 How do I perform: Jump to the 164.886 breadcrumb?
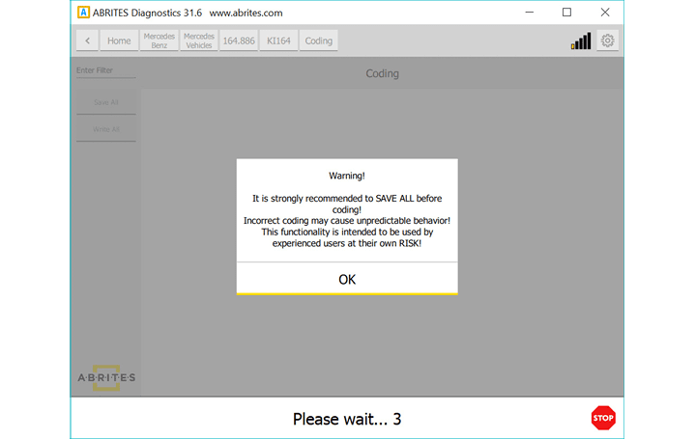(238, 41)
